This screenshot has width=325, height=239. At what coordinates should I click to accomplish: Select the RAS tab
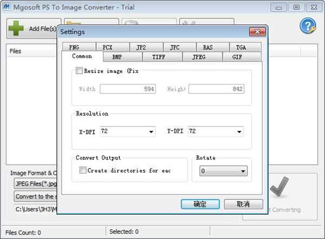click(x=213, y=47)
